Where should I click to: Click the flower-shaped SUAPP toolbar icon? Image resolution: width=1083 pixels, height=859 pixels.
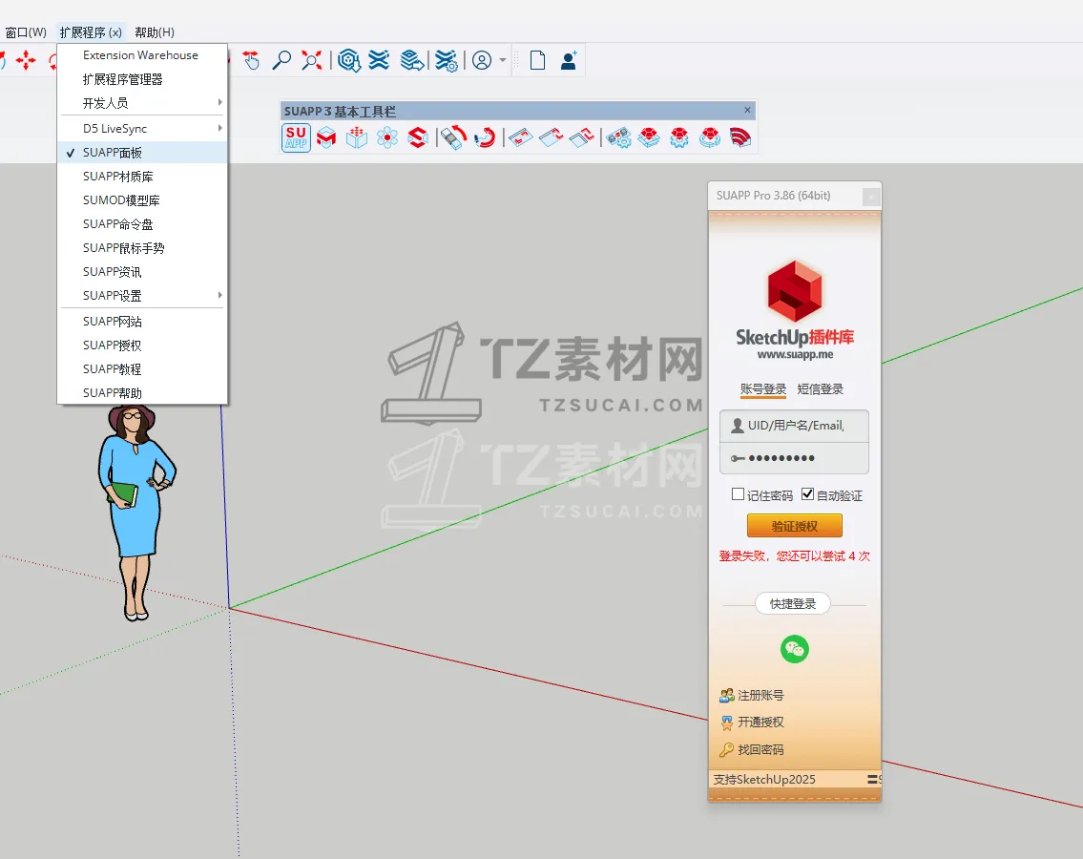click(387, 137)
